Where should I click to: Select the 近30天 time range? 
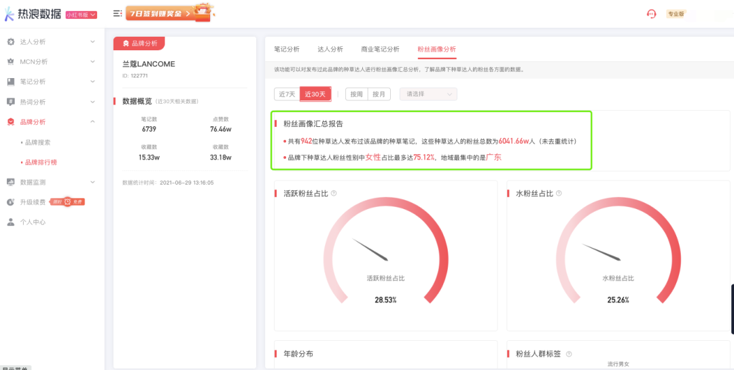(x=315, y=94)
